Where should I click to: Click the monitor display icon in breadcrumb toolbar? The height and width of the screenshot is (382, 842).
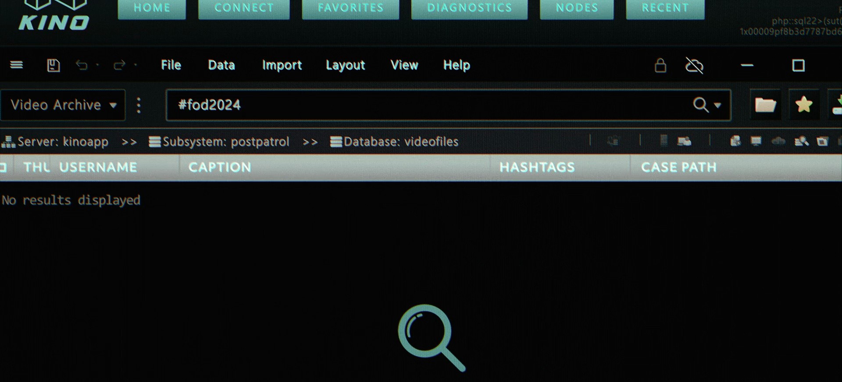tap(756, 141)
